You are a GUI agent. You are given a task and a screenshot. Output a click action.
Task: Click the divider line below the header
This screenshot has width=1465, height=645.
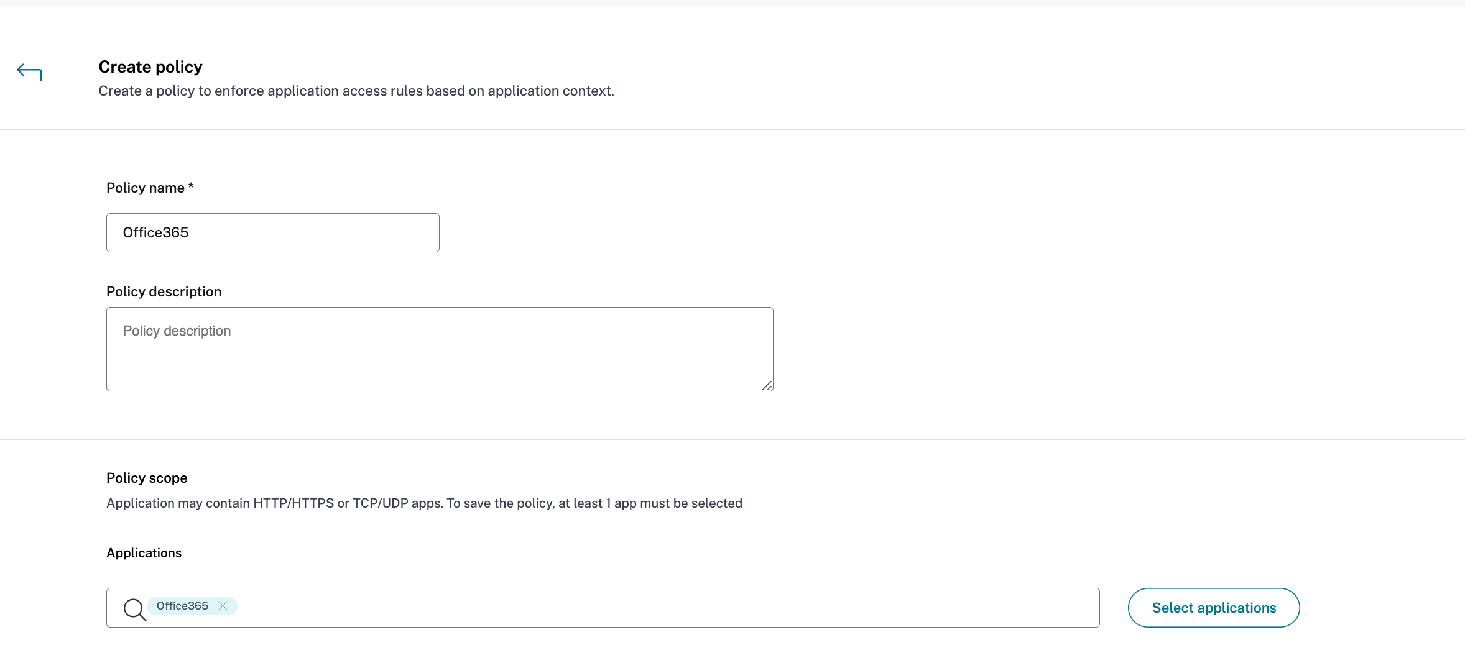coord(732,129)
